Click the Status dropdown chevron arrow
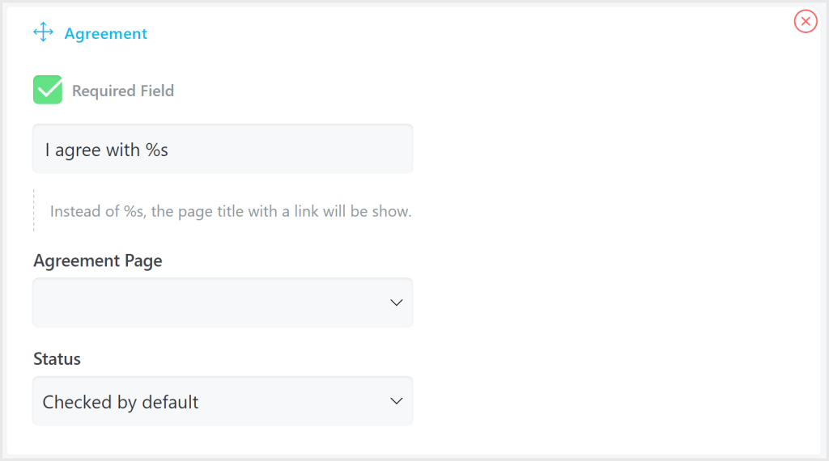Viewport: 829px width, 461px height. point(397,401)
